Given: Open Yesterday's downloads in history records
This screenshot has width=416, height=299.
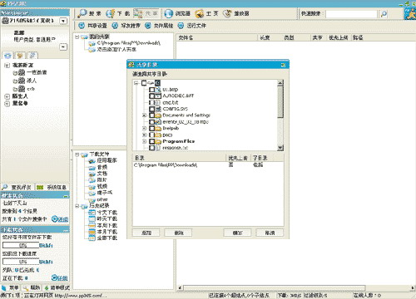Looking at the screenshot, I should click(103, 218).
